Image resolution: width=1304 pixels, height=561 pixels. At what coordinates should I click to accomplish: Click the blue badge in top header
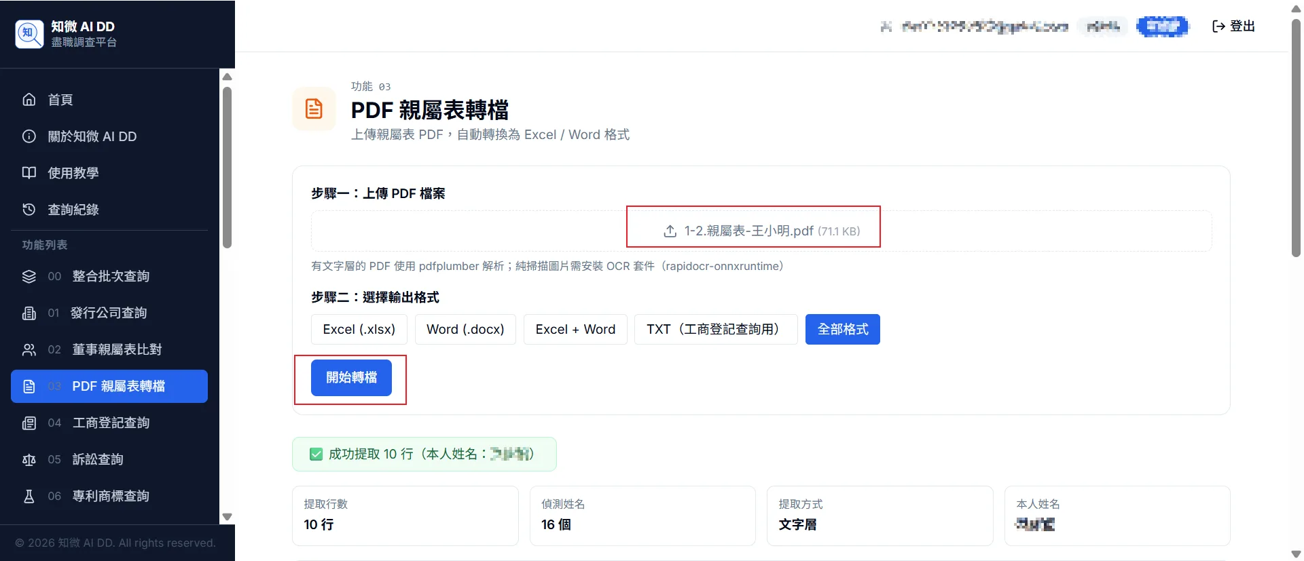pyautogui.click(x=1163, y=26)
